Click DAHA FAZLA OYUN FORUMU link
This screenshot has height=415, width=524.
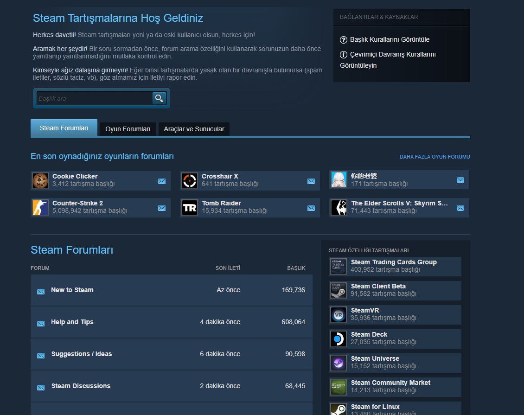tap(435, 157)
